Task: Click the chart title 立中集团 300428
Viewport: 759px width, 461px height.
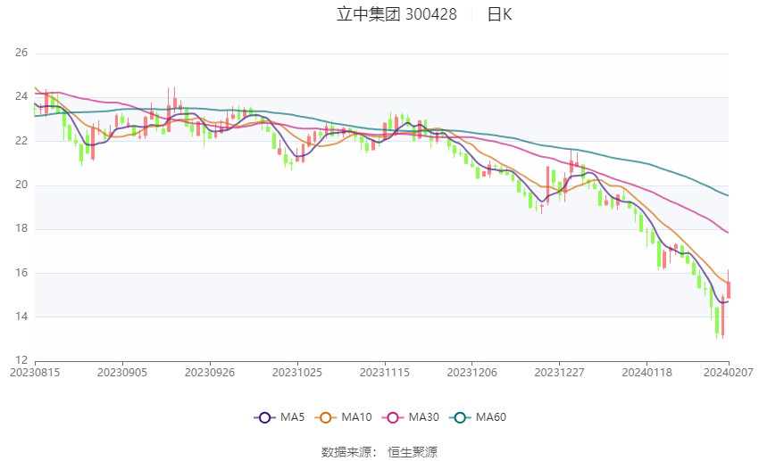Action: point(396,14)
